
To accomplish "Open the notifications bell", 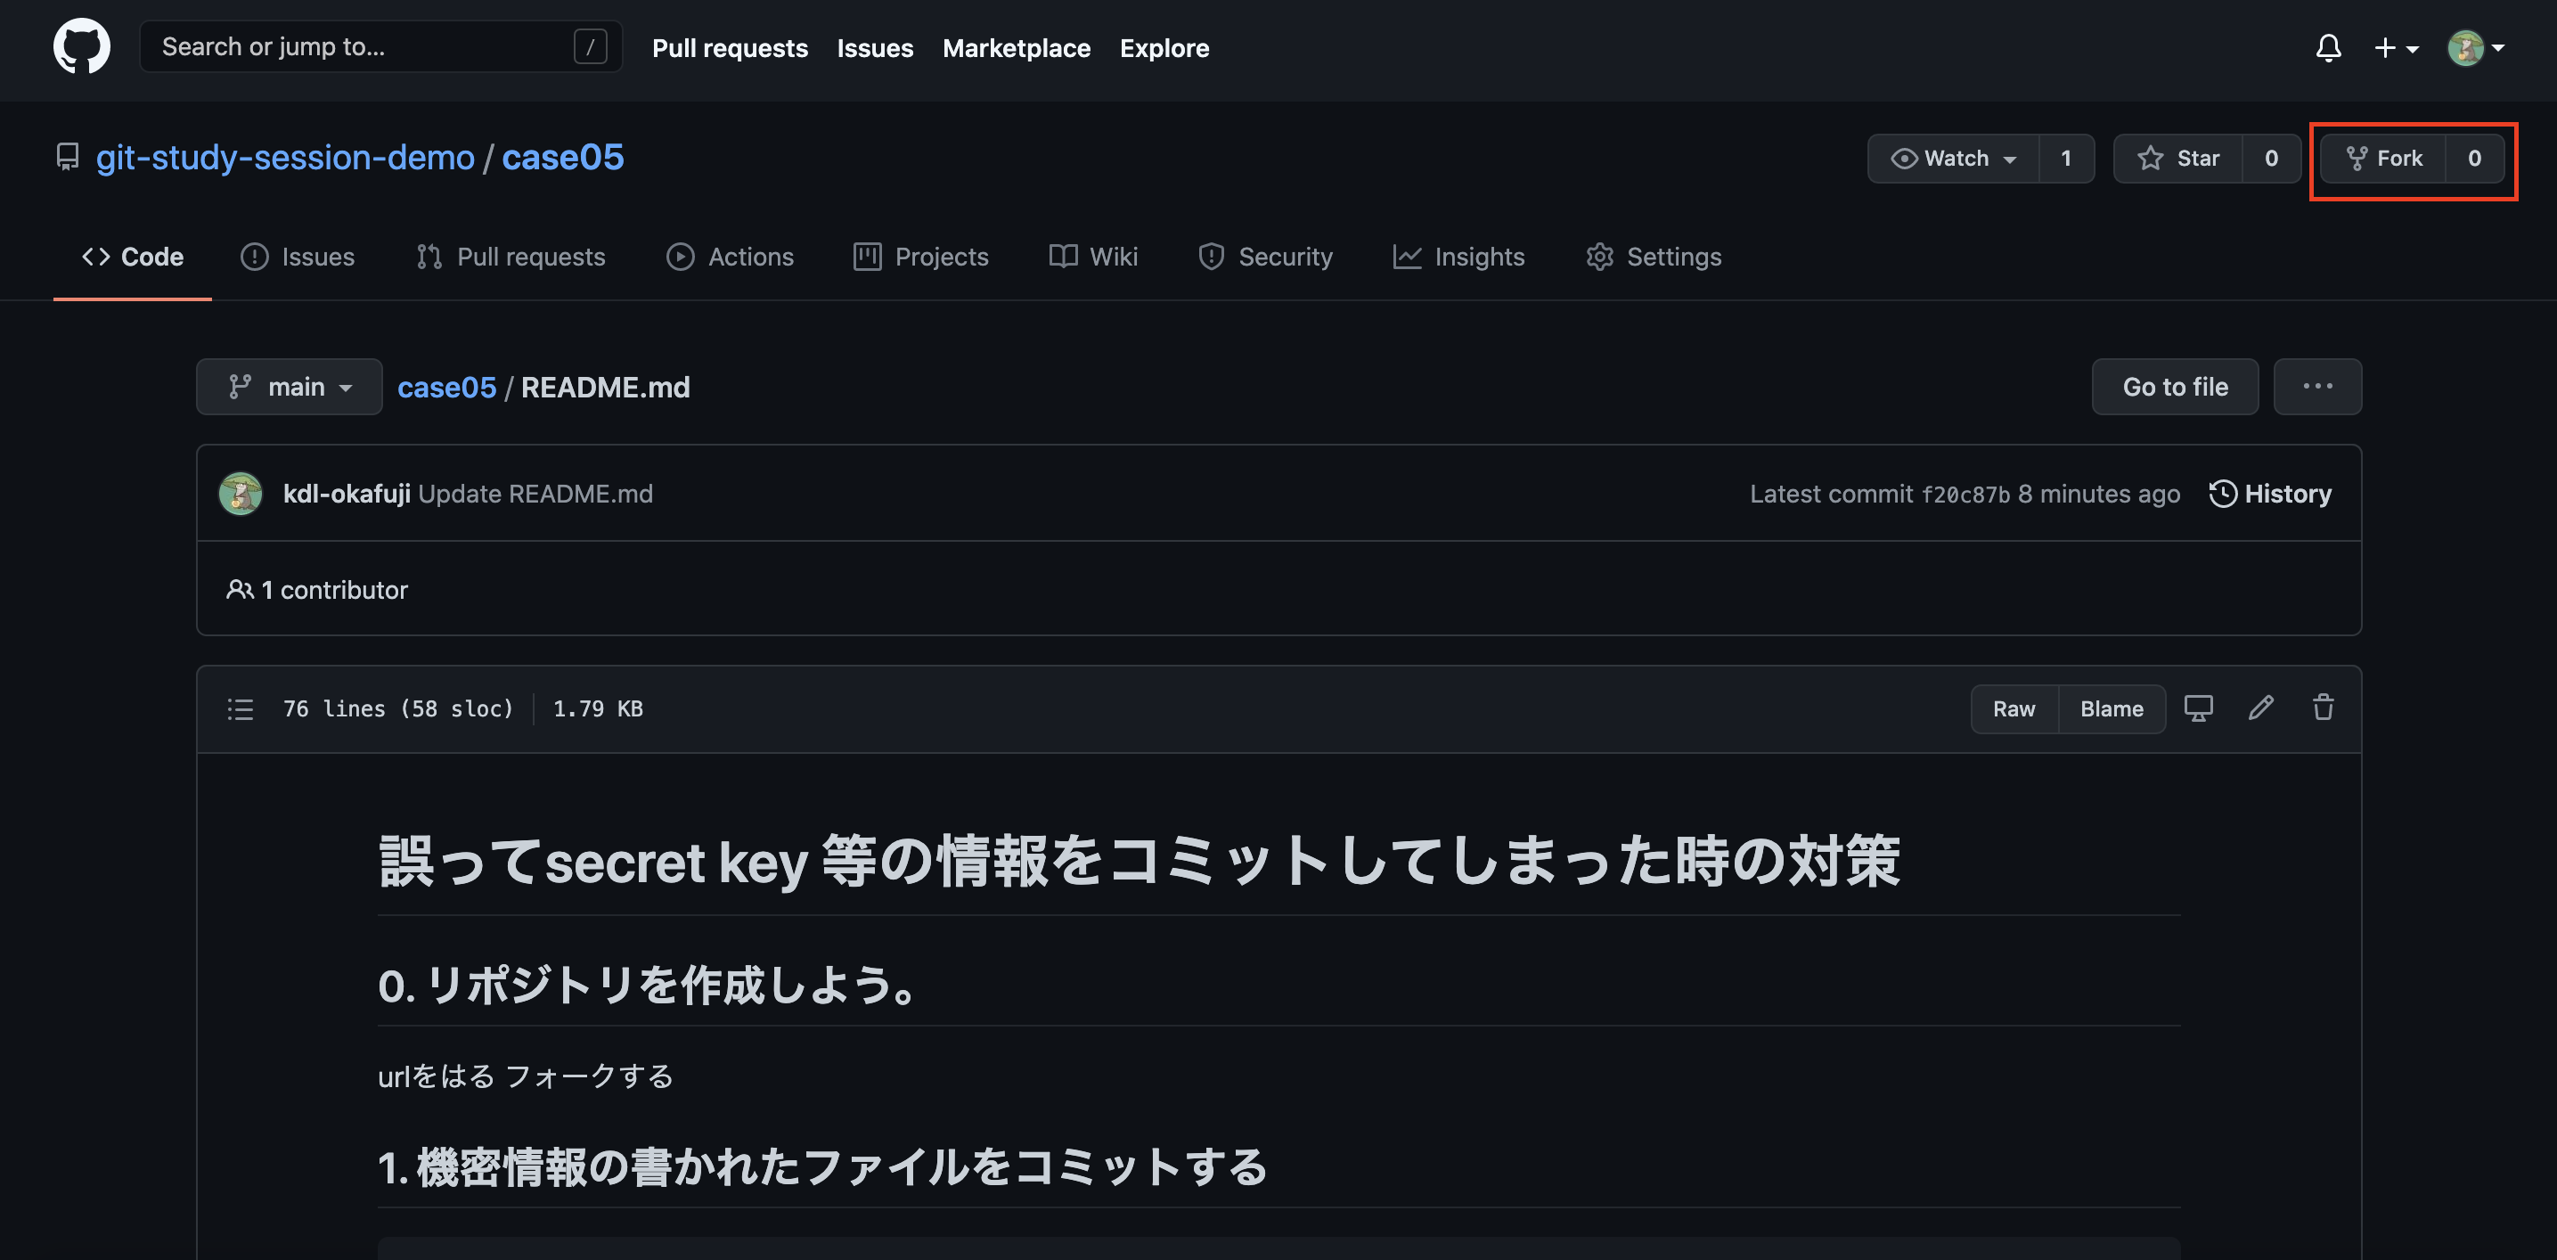I will 2328,46.
